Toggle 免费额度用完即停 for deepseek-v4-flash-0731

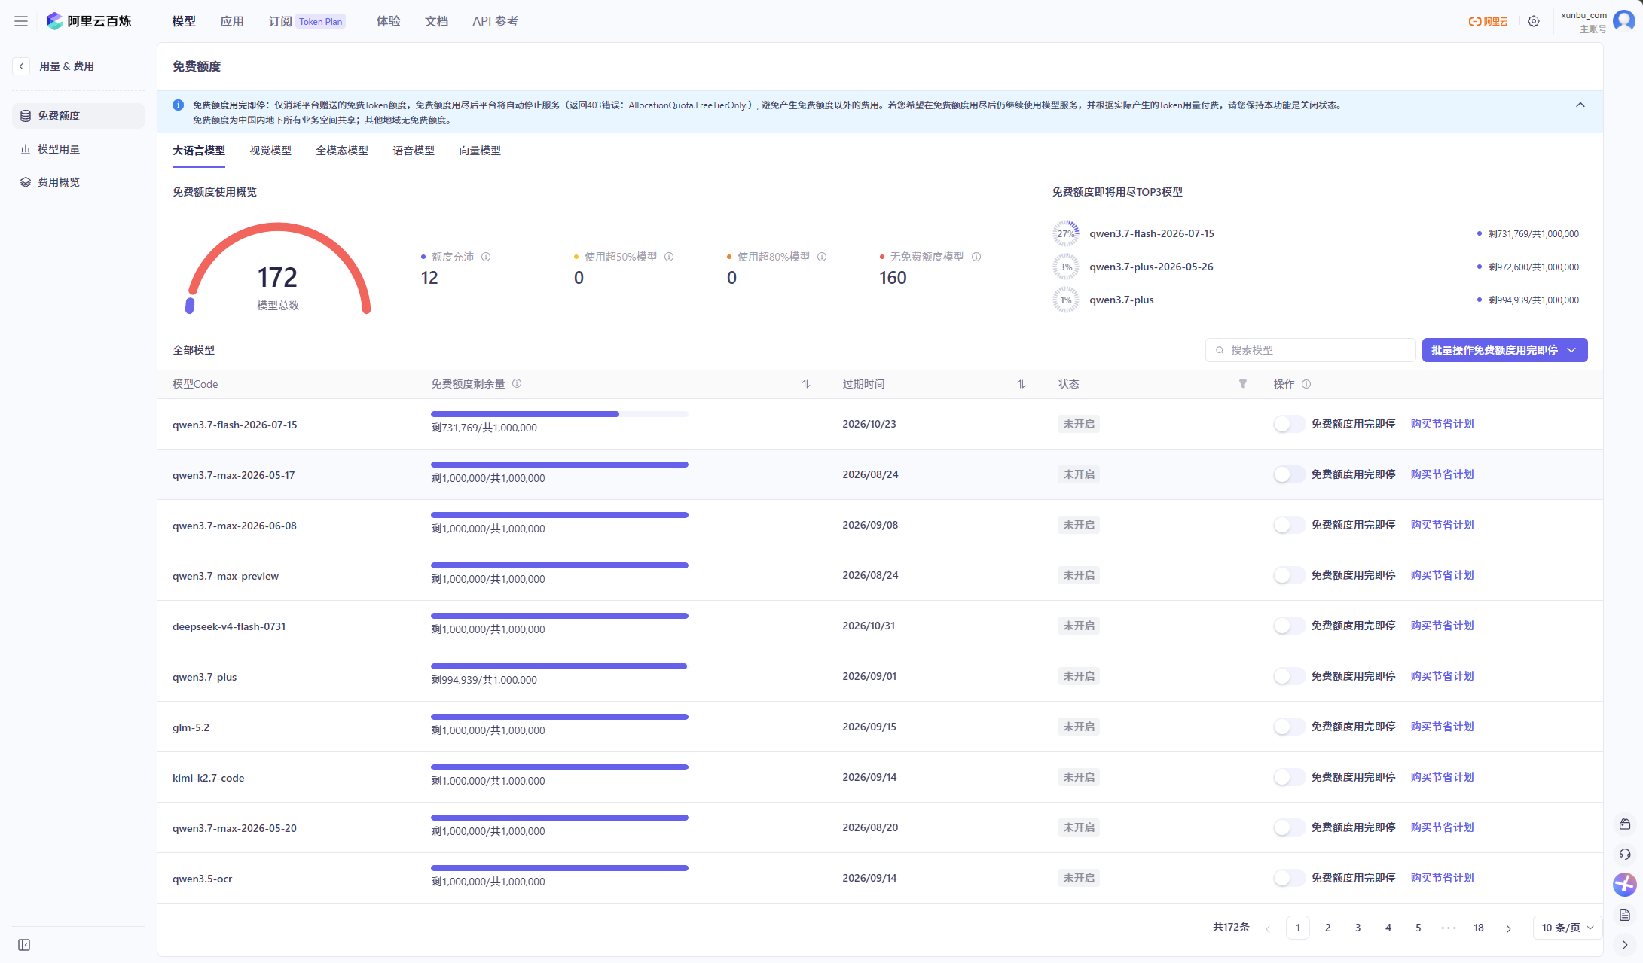tap(1289, 626)
